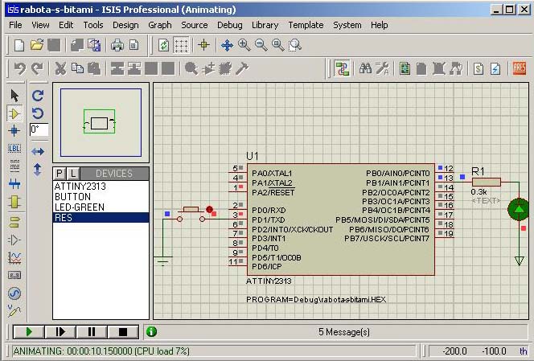The width and height of the screenshot is (534, 361).
Task: Click the Selection arrow tool
Action: tap(14, 96)
